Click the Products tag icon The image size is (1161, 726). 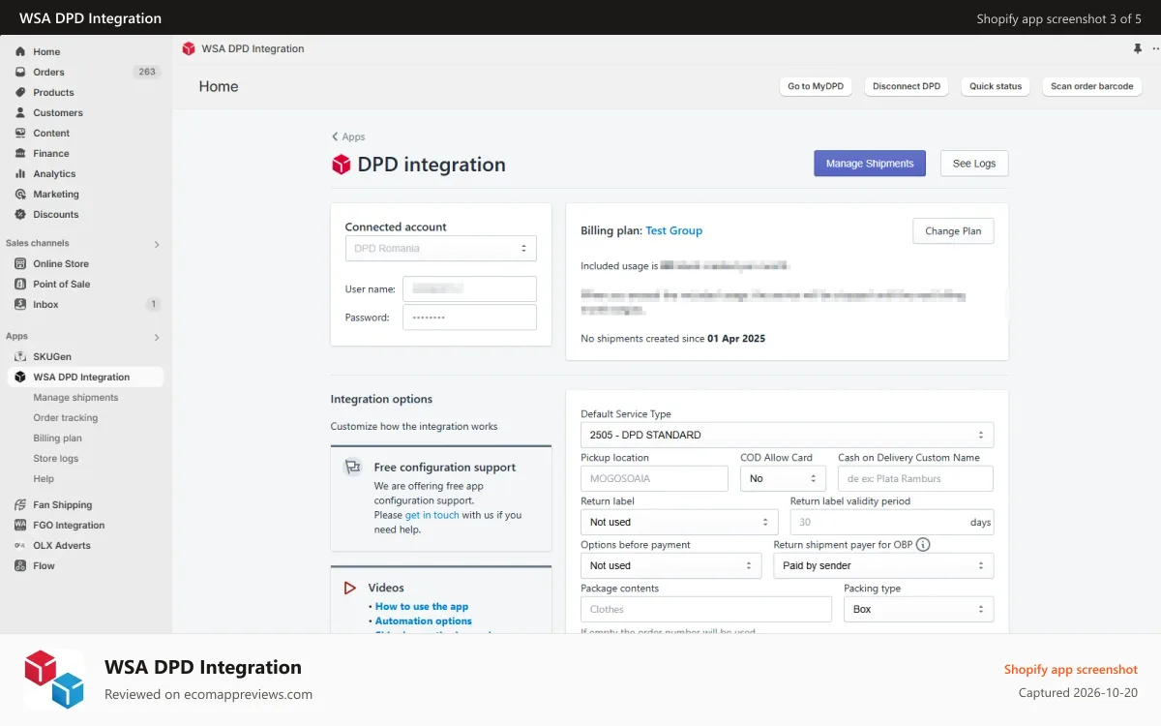tap(20, 92)
